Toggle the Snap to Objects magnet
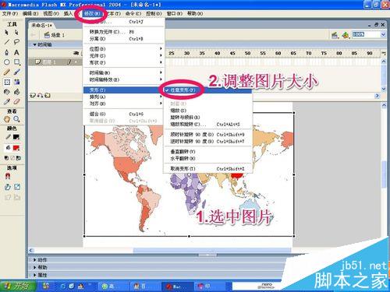The height and width of the screenshot is (292, 390). (8, 176)
